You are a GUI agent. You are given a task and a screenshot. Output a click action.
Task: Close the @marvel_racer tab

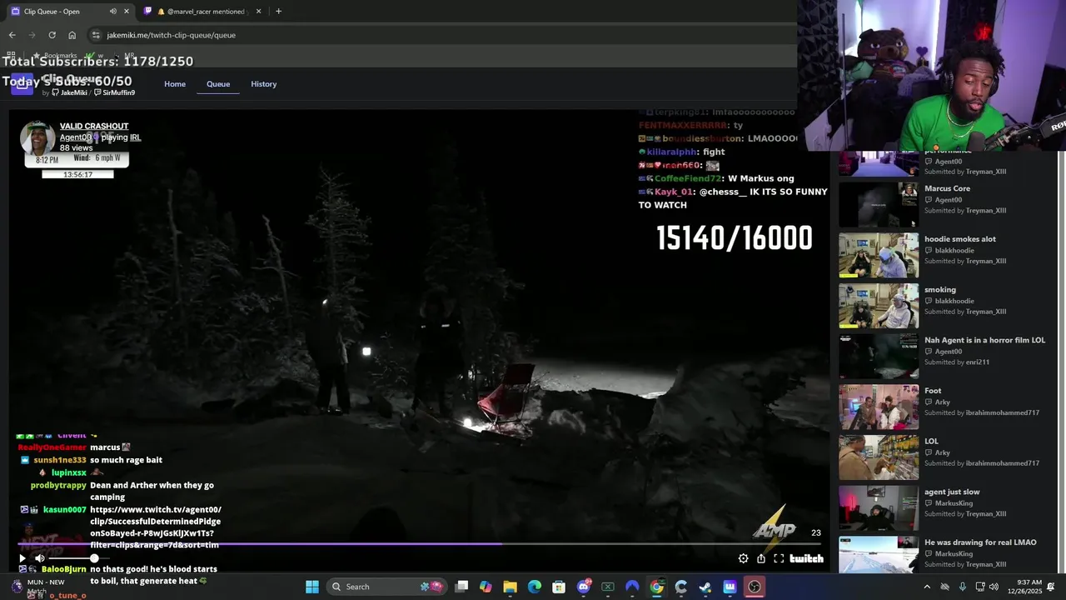tap(258, 12)
